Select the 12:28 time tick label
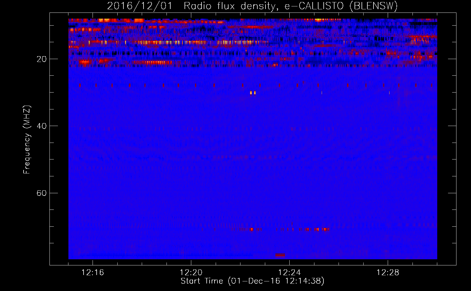The width and height of the screenshot is (471, 291). pyautogui.click(x=388, y=273)
